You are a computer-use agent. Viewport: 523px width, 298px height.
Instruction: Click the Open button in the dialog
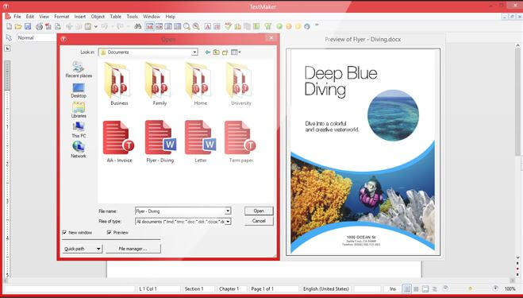(x=259, y=211)
